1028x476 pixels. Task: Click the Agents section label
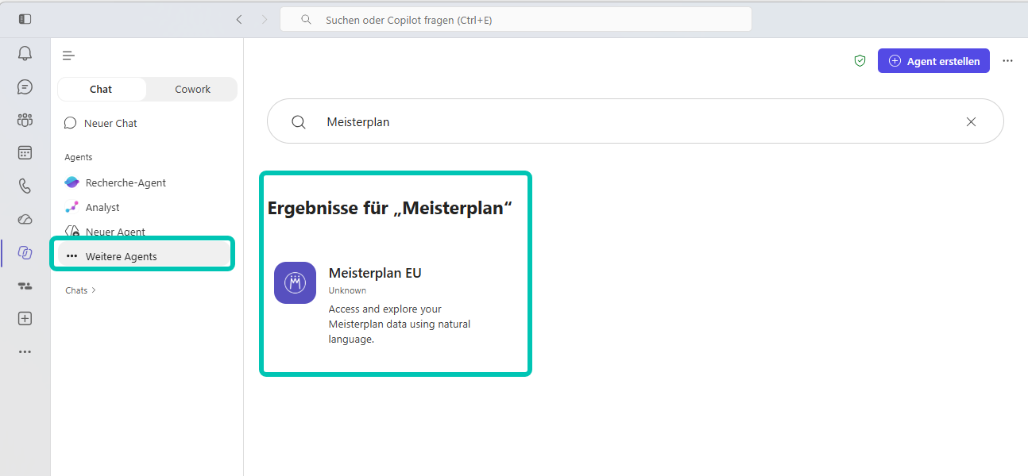click(79, 157)
